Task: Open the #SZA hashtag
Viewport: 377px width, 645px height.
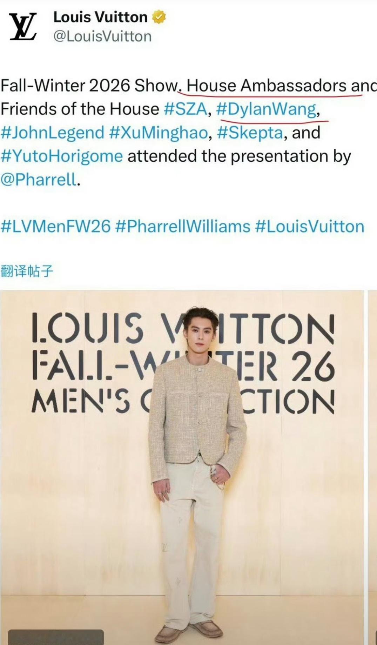Action: pos(186,109)
